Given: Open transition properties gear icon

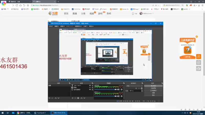Looking at the screenshot, I should click(x=142, y=88).
